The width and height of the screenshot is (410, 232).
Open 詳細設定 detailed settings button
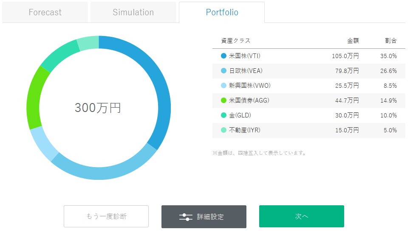204,217
